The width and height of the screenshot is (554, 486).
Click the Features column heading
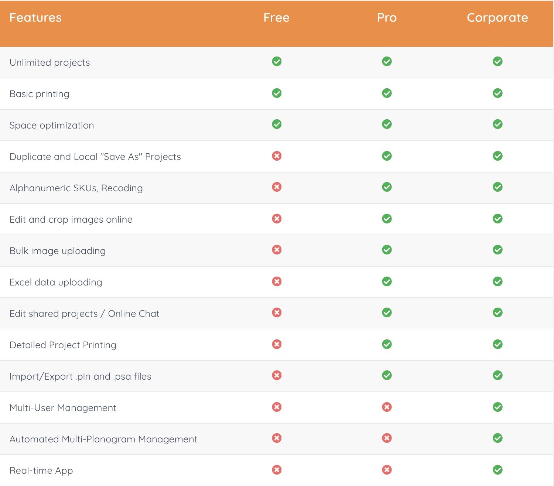[x=35, y=18]
